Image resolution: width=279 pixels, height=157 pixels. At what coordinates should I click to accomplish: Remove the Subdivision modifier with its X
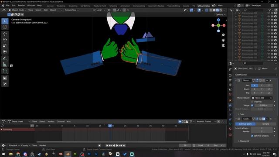pos(271,119)
